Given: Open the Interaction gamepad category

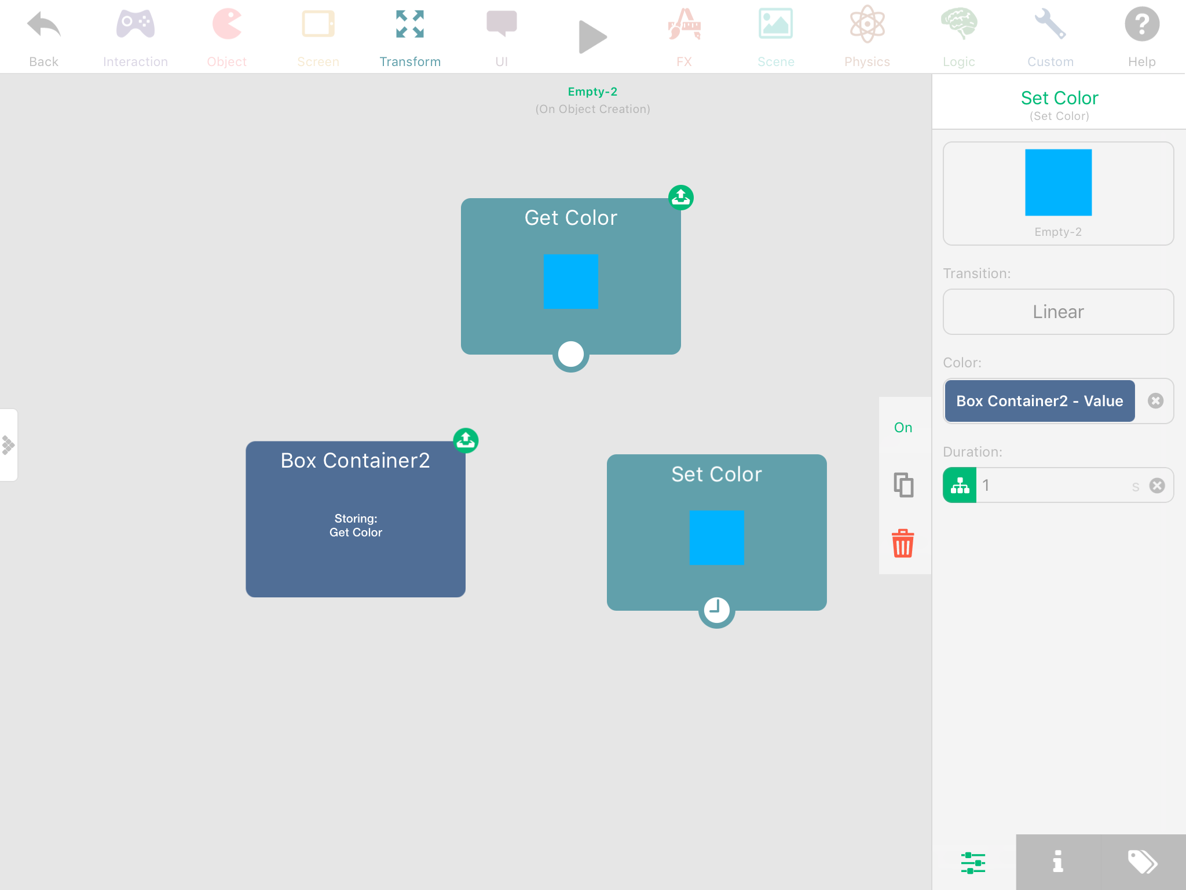Looking at the screenshot, I should (x=136, y=26).
